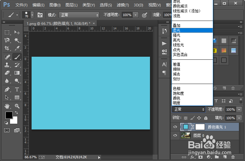Viewport: 245px width, 161px height.
Task: Choose 饱和度 blend mode
Action: point(192,93)
